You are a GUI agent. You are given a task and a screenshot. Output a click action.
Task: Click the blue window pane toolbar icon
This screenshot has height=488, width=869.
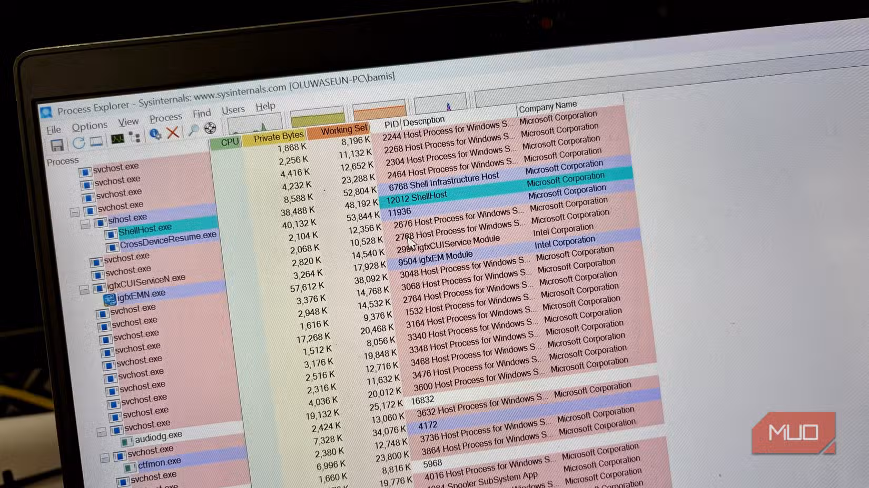tap(96, 141)
